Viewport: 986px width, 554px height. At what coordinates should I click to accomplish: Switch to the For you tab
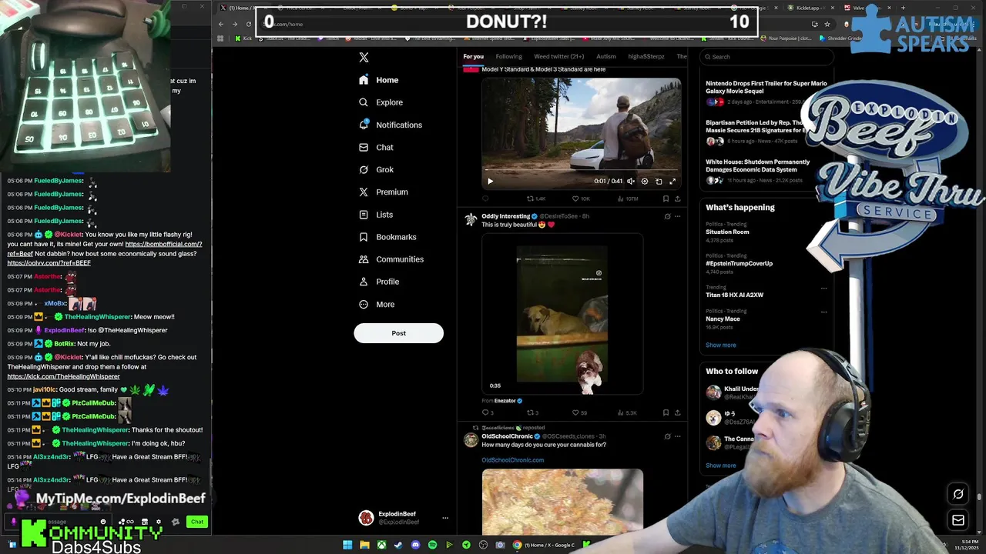click(x=473, y=56)
